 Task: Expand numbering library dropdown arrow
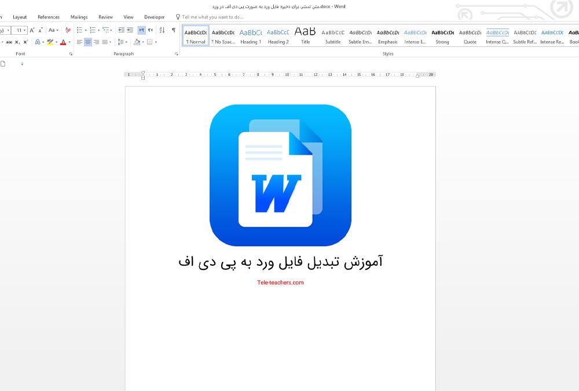(x=98, y=30)
